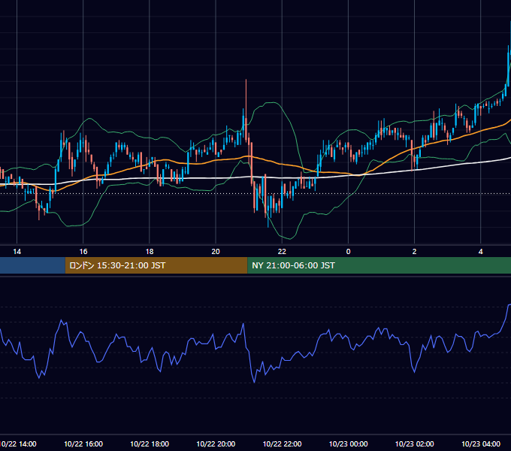The width and height of the screenshot is (511, 451).
Task: Click hour label 22 on price axis
Action: (282, 252)
